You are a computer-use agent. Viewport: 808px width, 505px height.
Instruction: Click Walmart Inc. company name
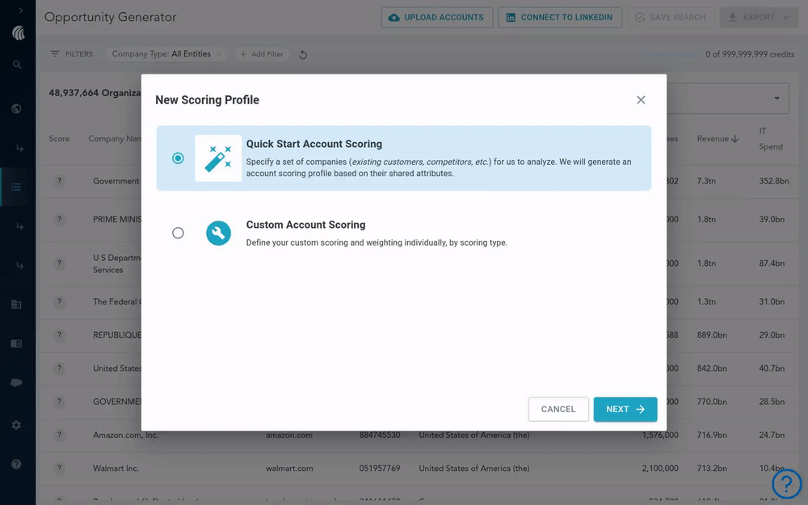[116, 469]
